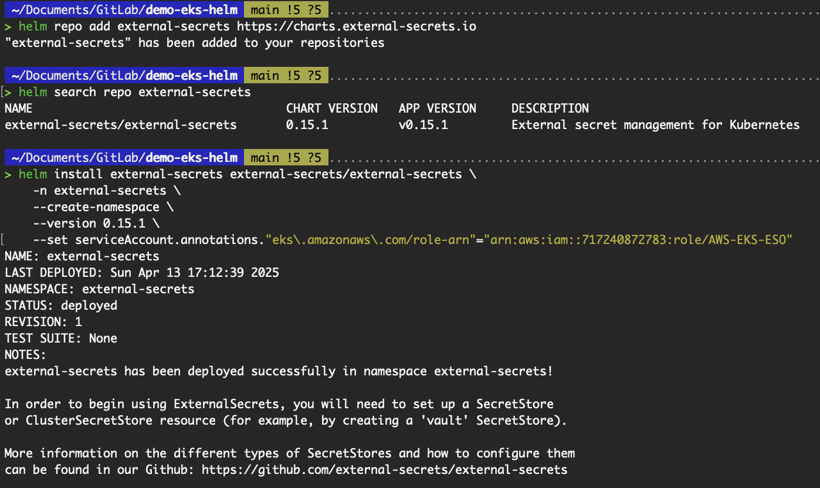The height and width of the screenshot is (488, 820).
Task: Open the github.com/external-secrets URL in the notes
Action: (x=385, y=470)
